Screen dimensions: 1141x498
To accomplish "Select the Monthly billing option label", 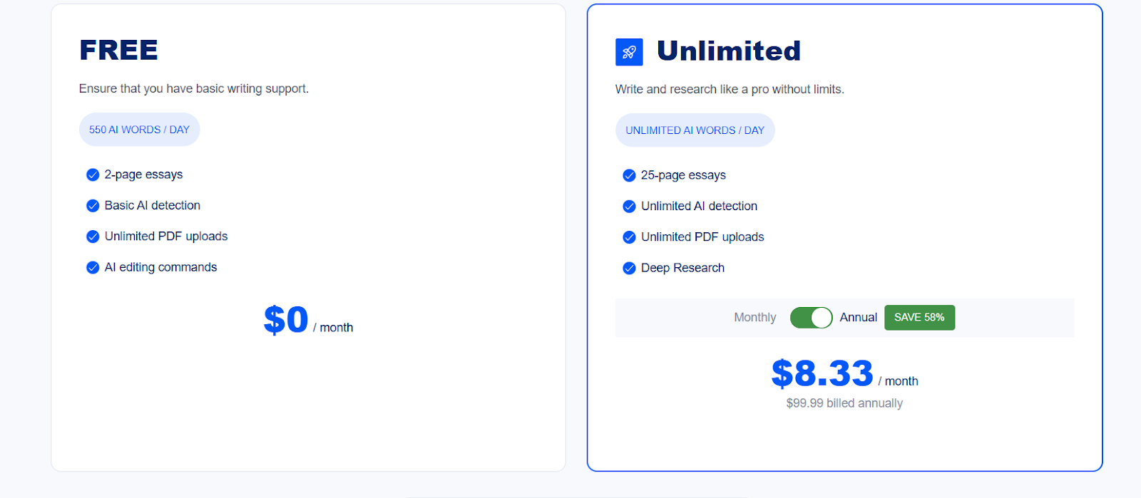I will click(x=755, y=318).
